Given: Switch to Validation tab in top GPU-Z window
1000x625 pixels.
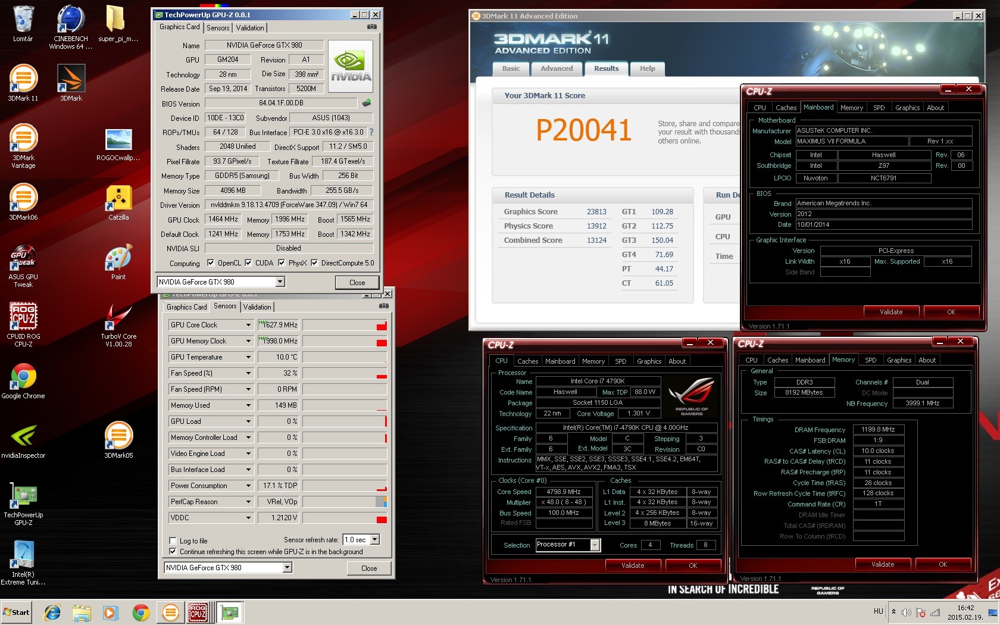Looking at the screenshot, I should coord(250,28).
